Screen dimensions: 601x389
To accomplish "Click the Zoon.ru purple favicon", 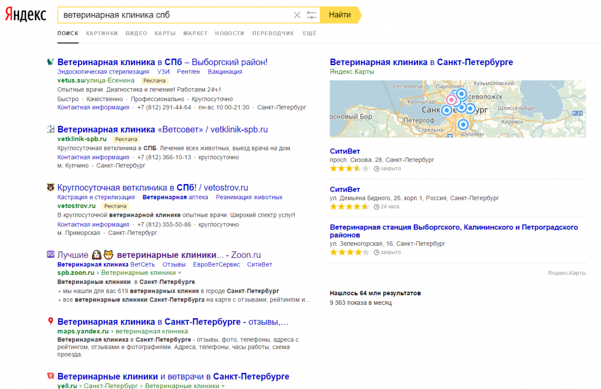I will pyautogui.click(x=50, y=255).
